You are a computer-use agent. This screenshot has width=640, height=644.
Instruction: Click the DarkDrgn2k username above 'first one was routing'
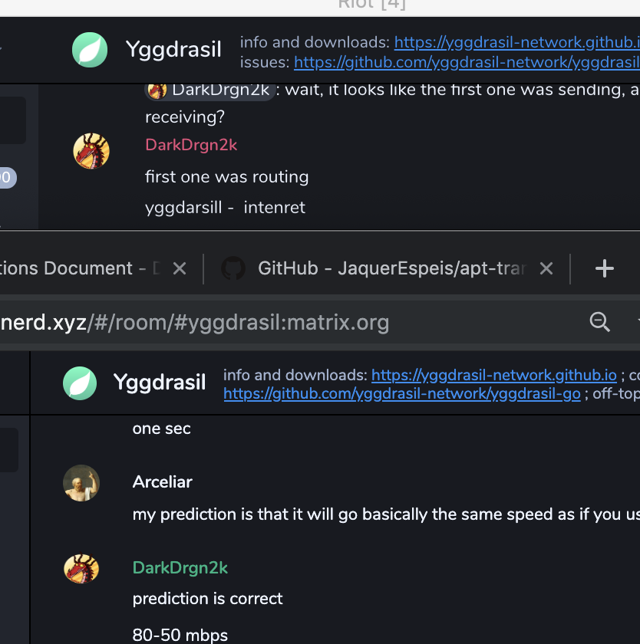(191, 145)
